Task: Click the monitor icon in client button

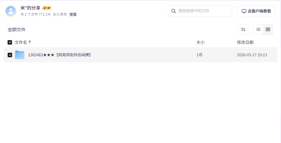Action: click(244, 11)
